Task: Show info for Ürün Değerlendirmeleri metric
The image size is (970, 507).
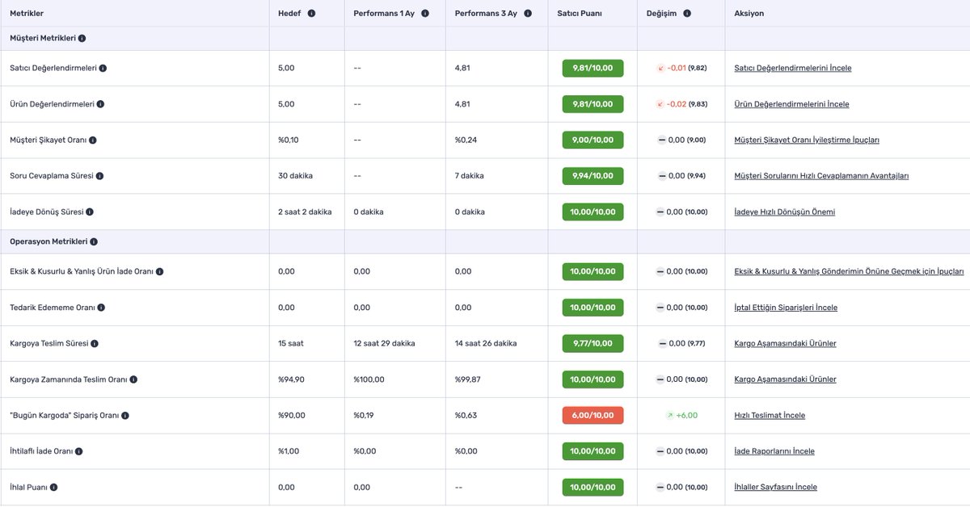Action: pos(100,104)
